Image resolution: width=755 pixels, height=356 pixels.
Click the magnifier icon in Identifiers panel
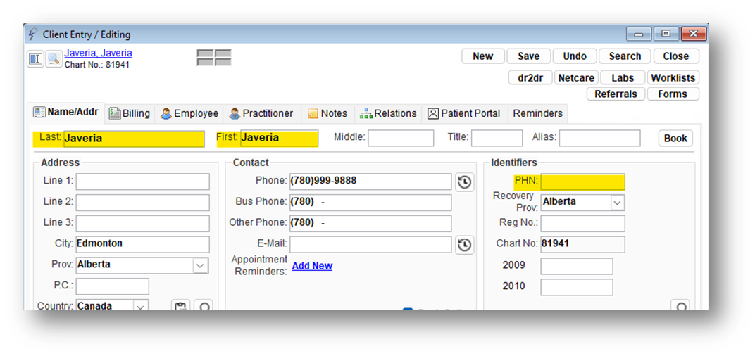pyautogui.click(x=680, y=307)
